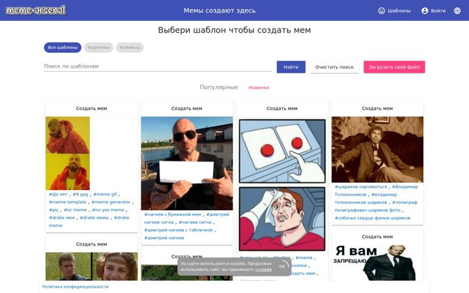Click Создать мем above Я вам запрещаю template
The width and height of the screenshot is (469, 293).
click(x=377, y=237)
